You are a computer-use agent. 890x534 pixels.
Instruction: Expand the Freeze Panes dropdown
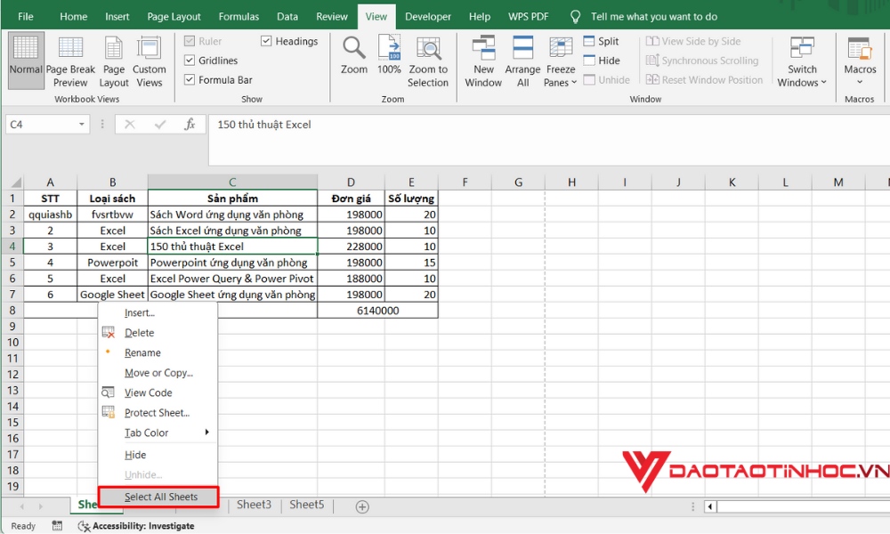(560, 59)
